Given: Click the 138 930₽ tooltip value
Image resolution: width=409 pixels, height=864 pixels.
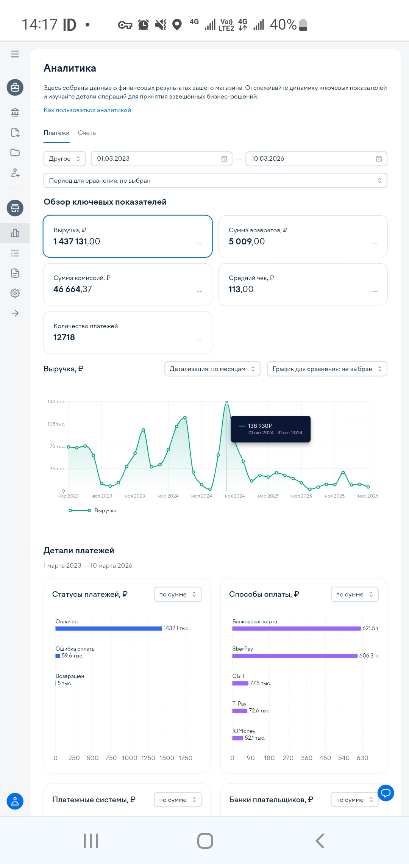Looking at the screenshot, I should (260, 426).
